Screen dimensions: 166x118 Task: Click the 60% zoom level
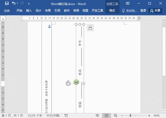[156, 116]
